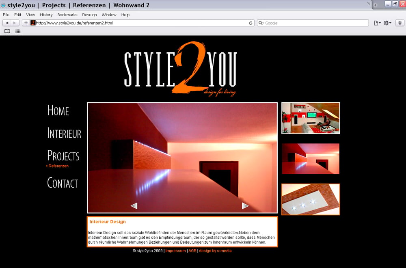Click the Interieur Design heading

(108, 222)
